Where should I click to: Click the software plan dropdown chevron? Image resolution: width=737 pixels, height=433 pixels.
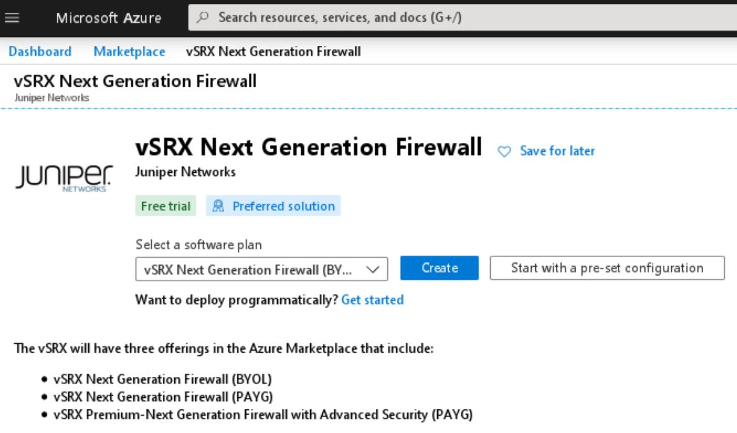373,270
